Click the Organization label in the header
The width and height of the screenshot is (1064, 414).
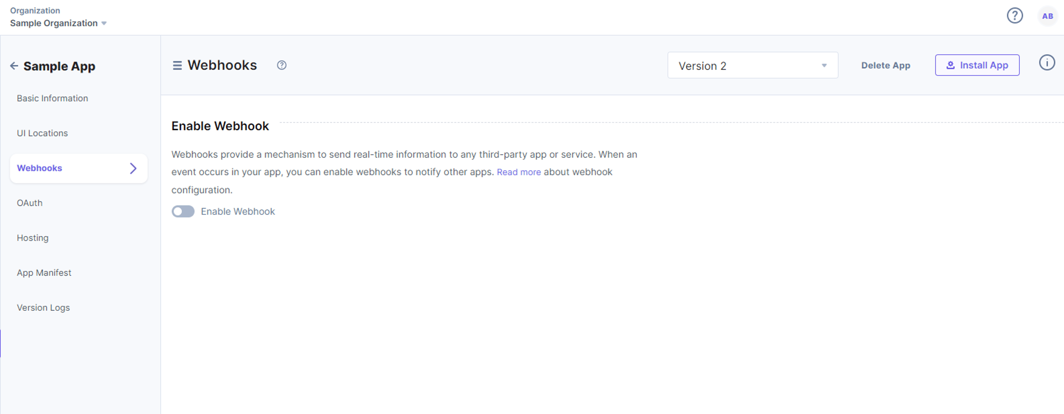35,11
